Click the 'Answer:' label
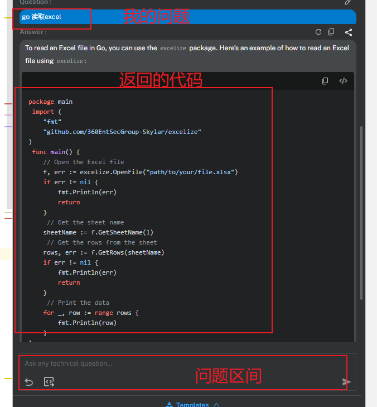 pos(33,32)
